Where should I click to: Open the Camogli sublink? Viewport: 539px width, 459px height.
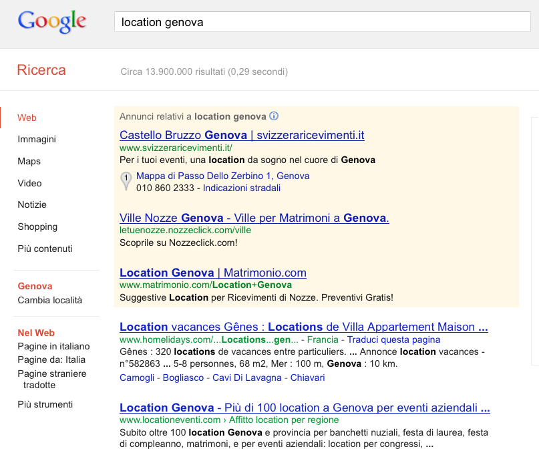coord(137,377)
